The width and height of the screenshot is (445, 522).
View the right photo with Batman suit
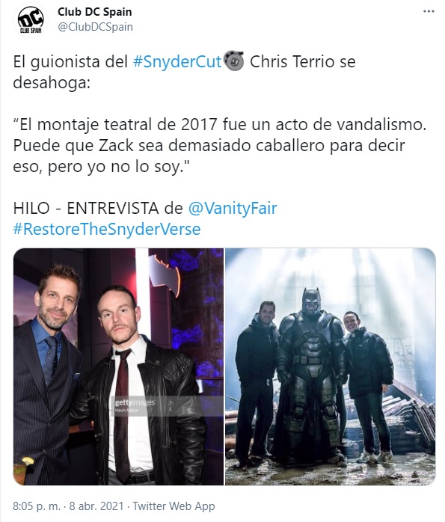[330, 366]
